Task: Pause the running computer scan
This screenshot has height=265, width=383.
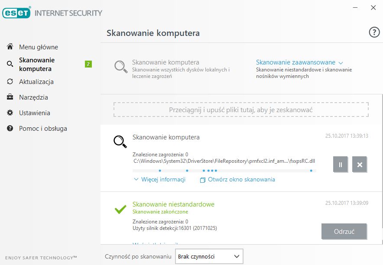Action: point(341,165)
